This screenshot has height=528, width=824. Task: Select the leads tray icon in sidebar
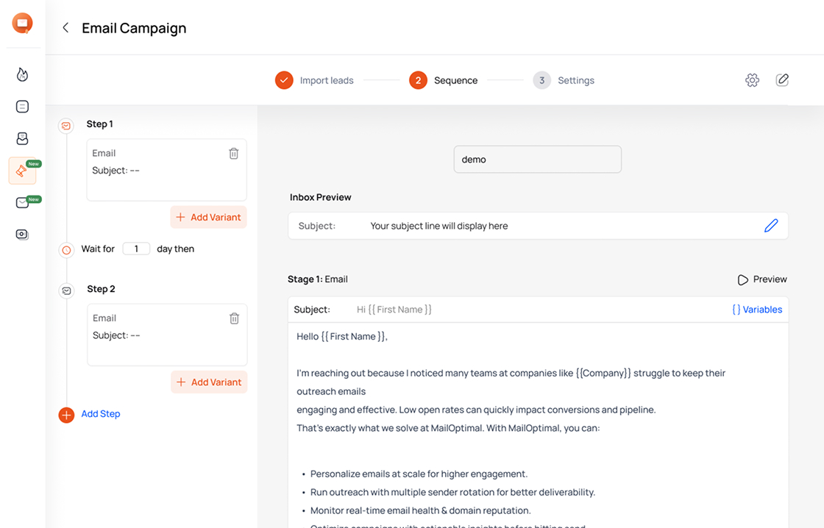pyautogui.click(x=22, y=138)
